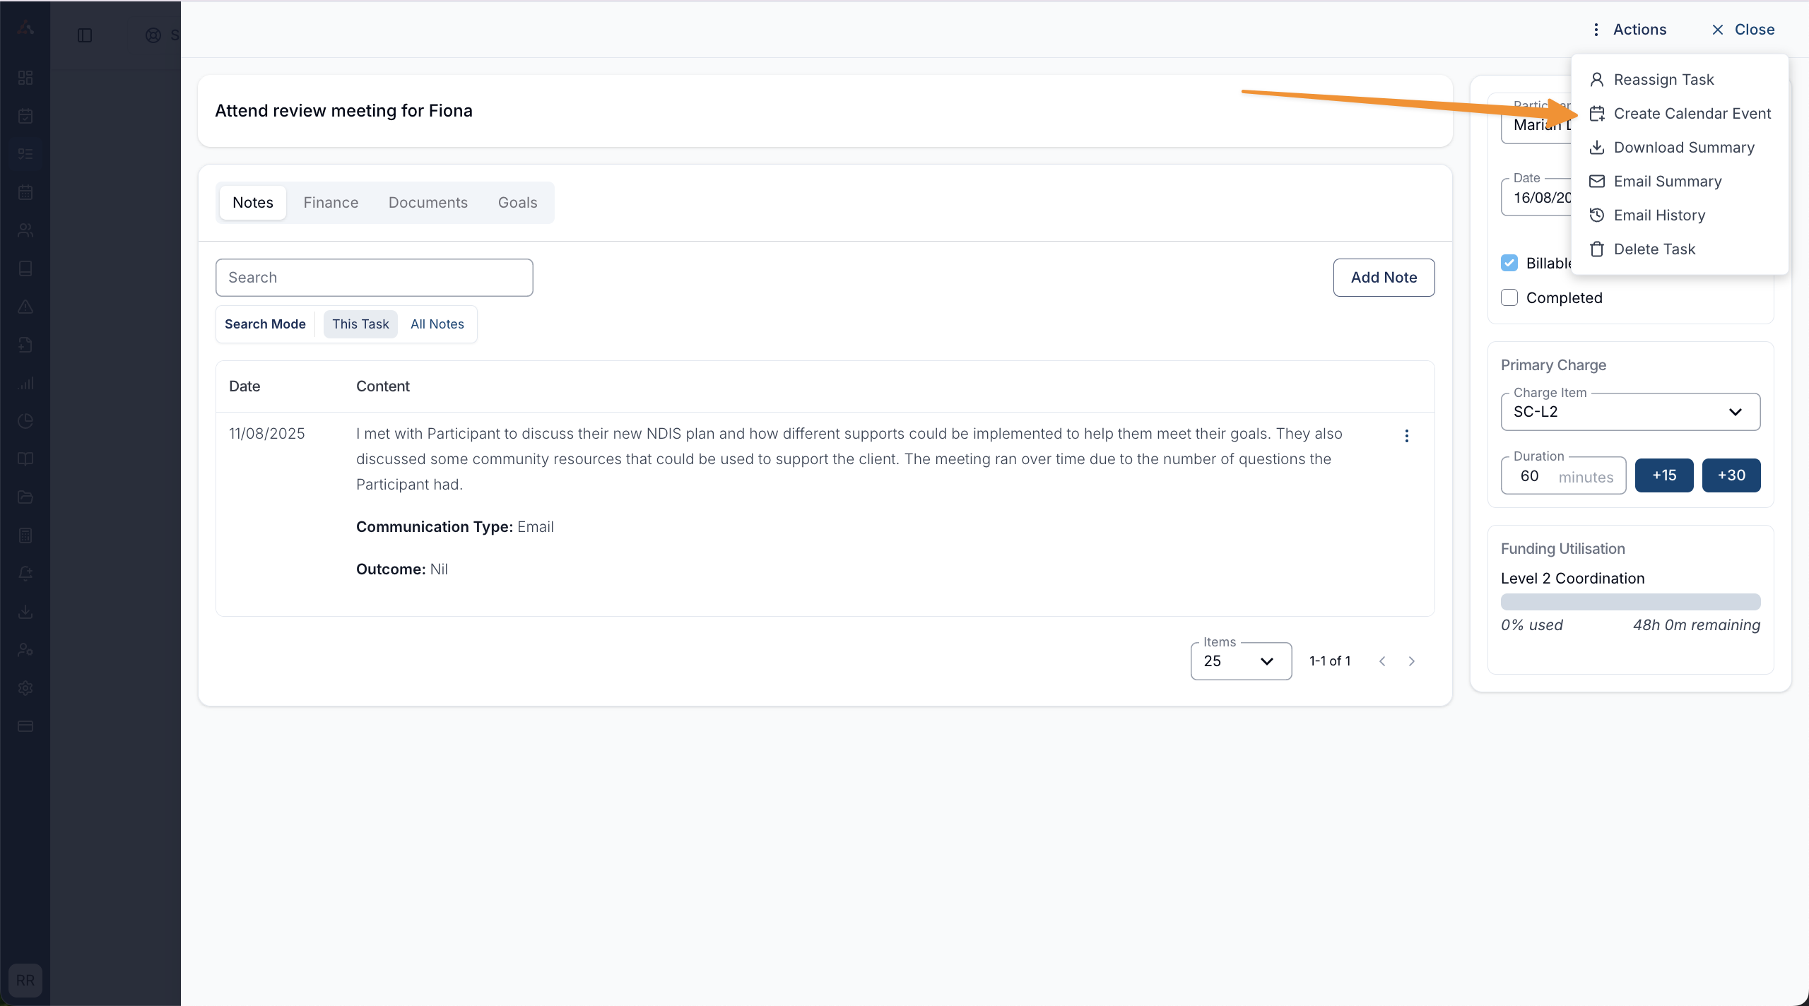Image resolution: width=1809 pixels, height=1006 pixels.
Task: Click the Delete Task trash icon
Action: [1596, 249]
